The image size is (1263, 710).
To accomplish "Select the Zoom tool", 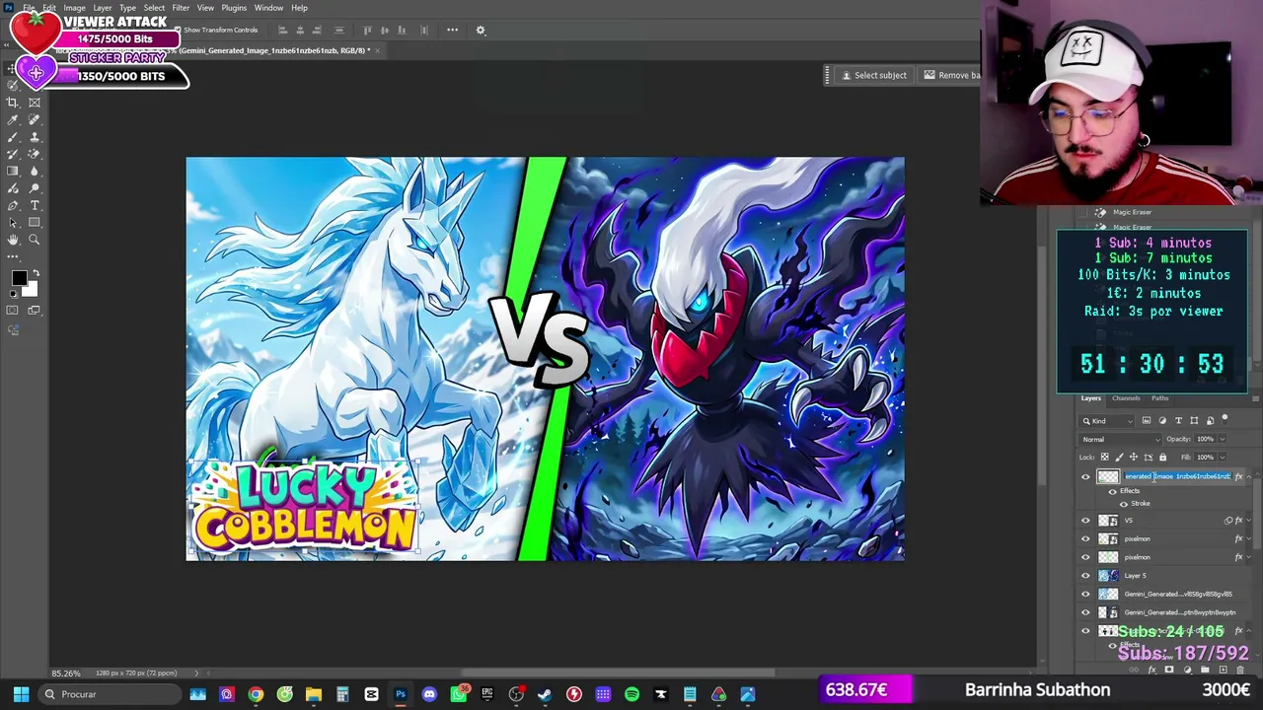I will coord(35,240).
